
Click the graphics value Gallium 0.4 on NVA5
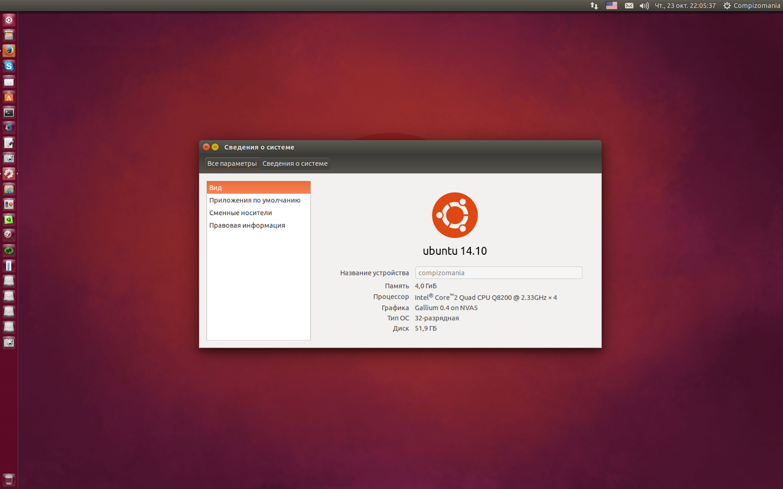[x=446, y=308]
